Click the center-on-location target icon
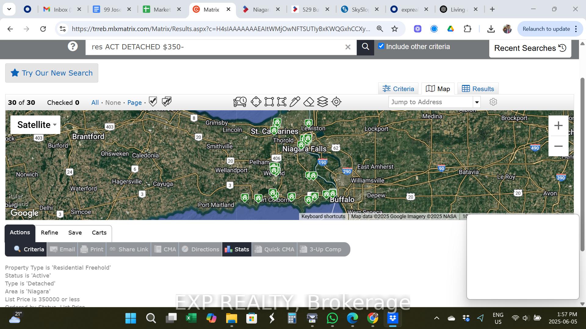Screen dimensions: 586x329 pos(336,102)
